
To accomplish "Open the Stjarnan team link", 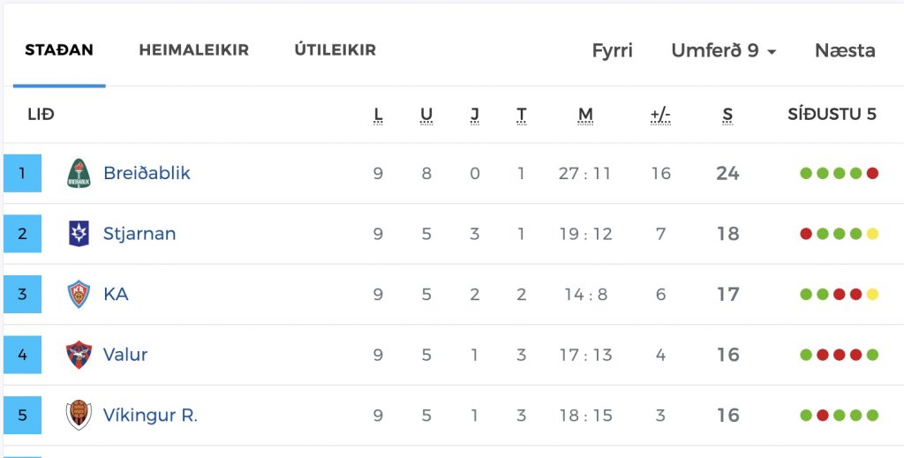I will tap(139, 233).
